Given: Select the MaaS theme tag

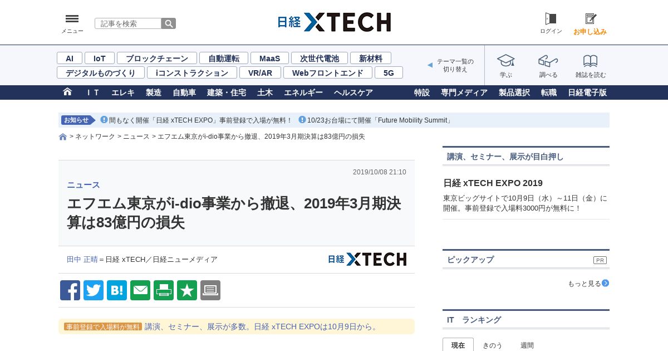Looking at the screenshot, I should coord(269,58).
